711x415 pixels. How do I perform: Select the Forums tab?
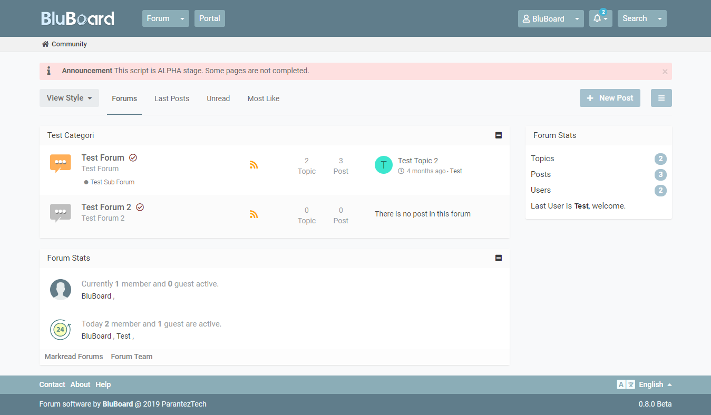[124, 98]
